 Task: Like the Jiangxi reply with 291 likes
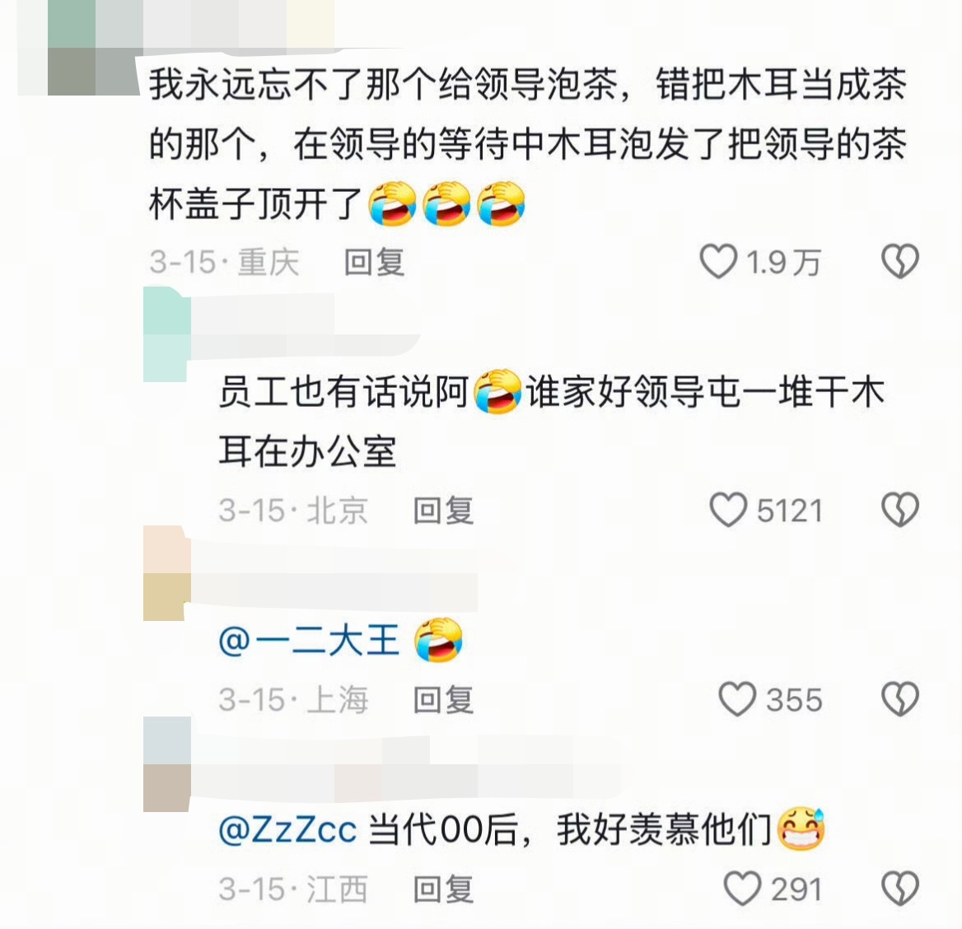tap(742, 888)
